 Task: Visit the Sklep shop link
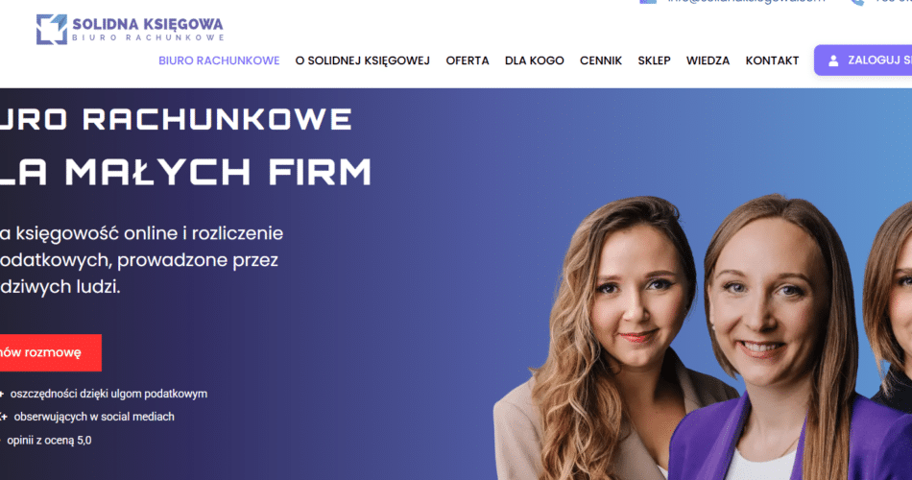(654, 60)
